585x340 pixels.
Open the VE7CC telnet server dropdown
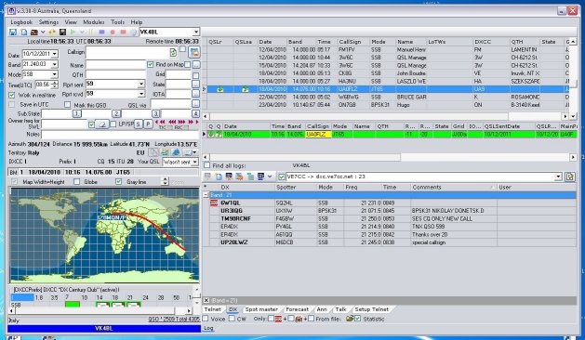558,177
